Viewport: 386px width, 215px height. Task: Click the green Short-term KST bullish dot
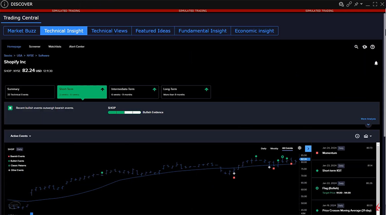pyautogui.click(x=317, y=171)
